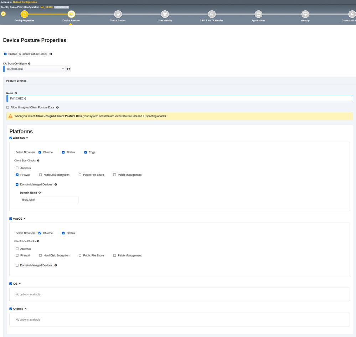Enable Allow Unsigned Client Posture Data
Viewport: 356px width, 337px height.
[8, 107]
